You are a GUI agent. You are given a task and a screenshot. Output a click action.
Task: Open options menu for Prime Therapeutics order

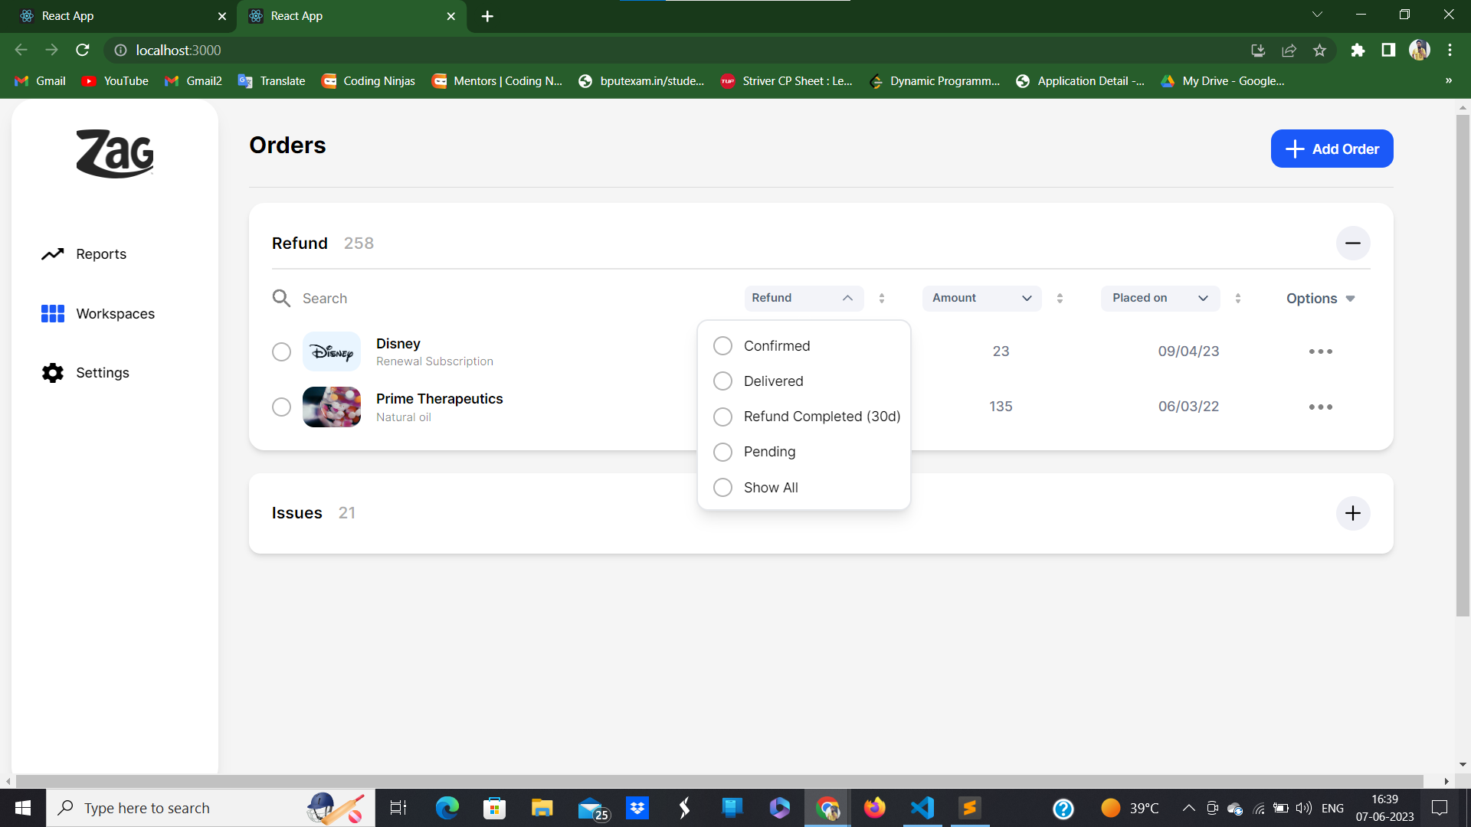[x=1320, y=407]
